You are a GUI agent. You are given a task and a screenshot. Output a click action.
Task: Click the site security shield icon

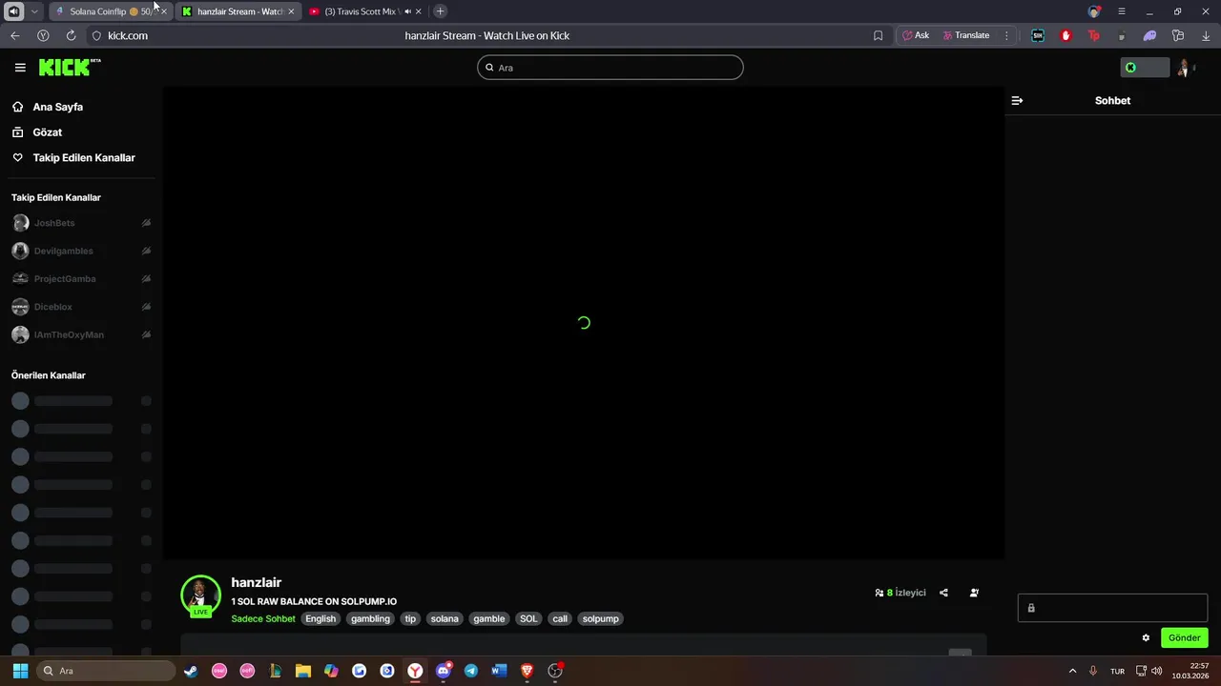[x=96, y=35]
